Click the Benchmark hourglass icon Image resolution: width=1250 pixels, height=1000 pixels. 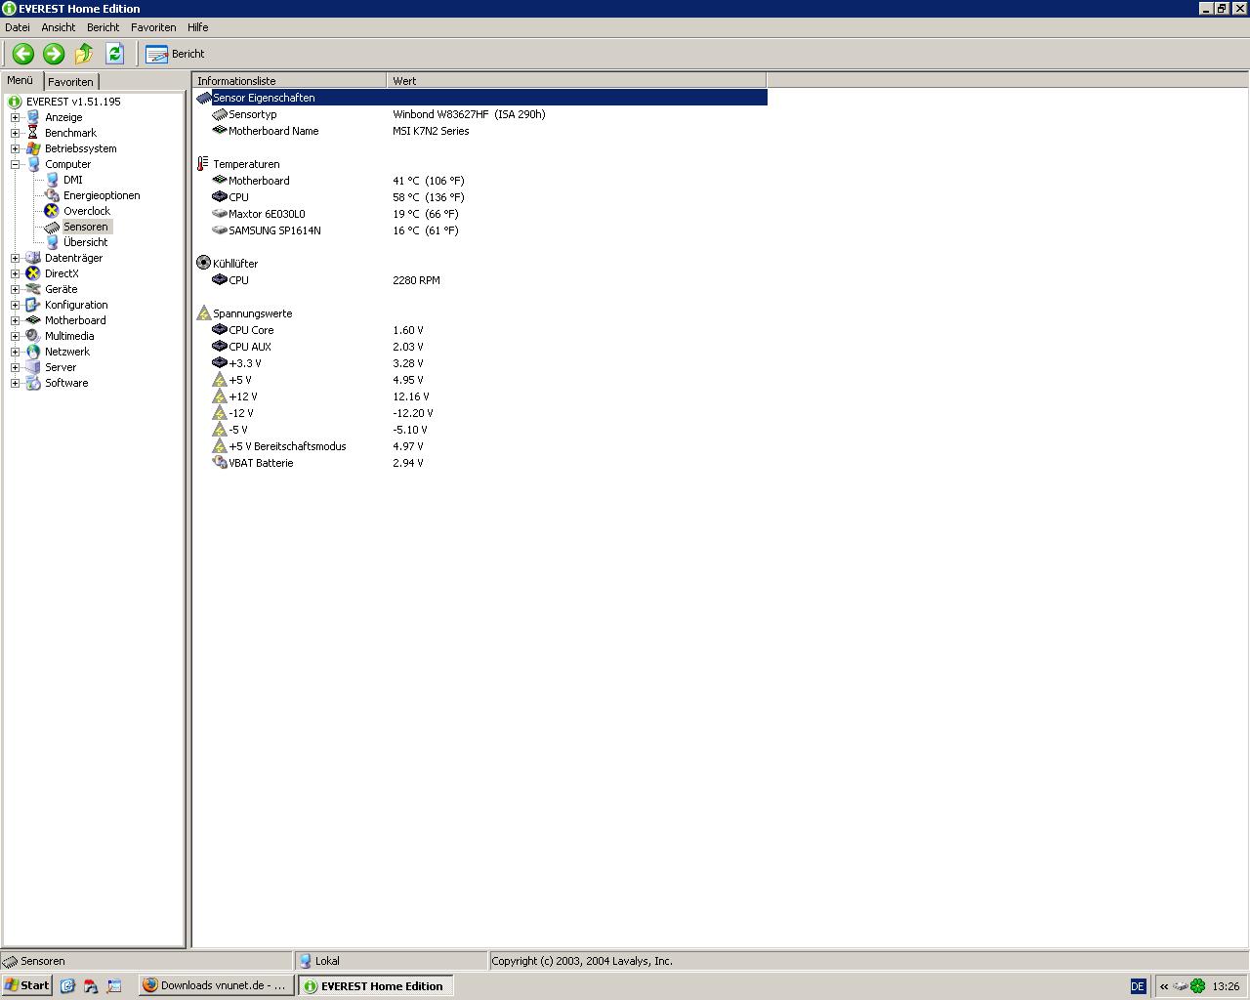(33, 133)
